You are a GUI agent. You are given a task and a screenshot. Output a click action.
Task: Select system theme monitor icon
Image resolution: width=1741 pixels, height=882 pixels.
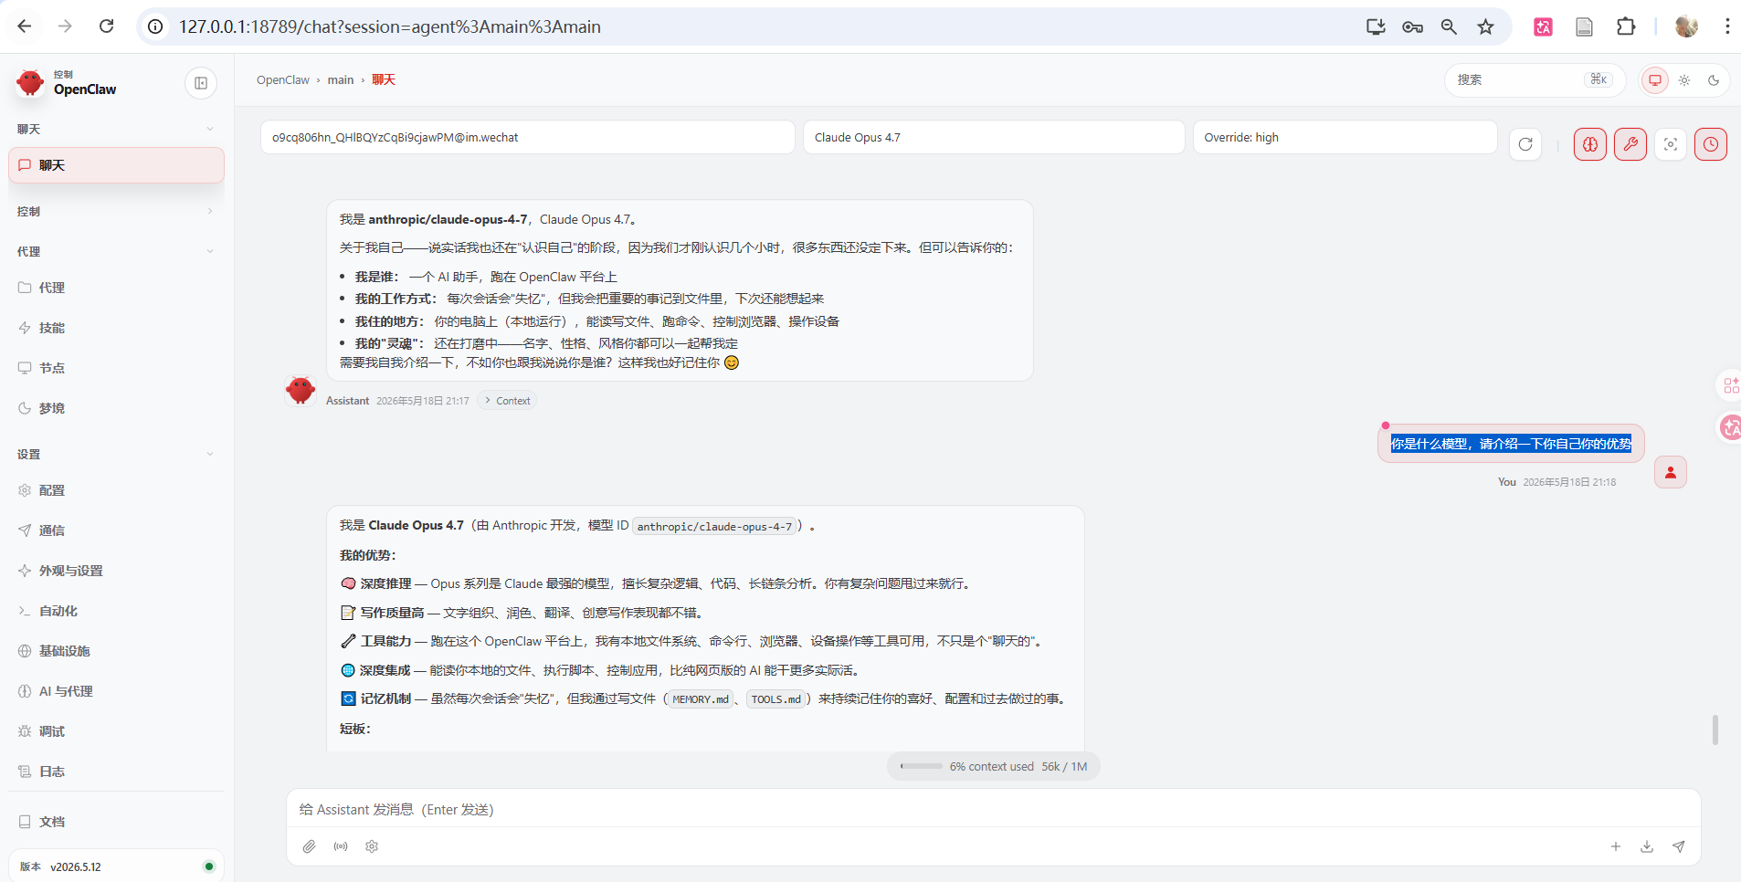coord(1654,80)
